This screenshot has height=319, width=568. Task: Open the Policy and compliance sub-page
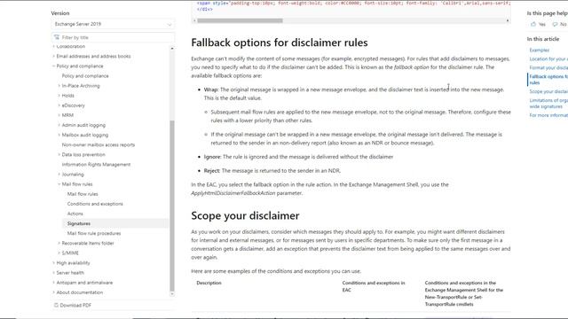click(x=85, y=76)
